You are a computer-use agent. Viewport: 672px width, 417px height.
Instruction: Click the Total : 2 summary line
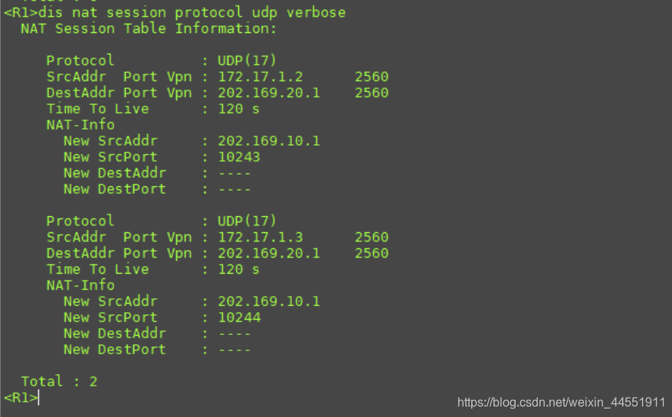click(59, 382)
